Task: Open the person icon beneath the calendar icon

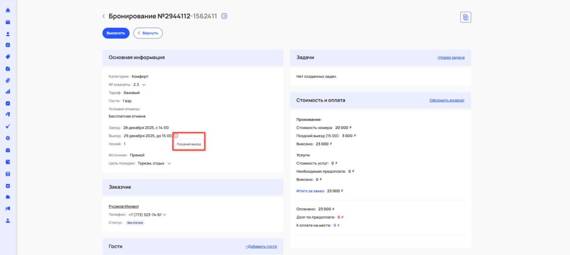Action: 8,34
